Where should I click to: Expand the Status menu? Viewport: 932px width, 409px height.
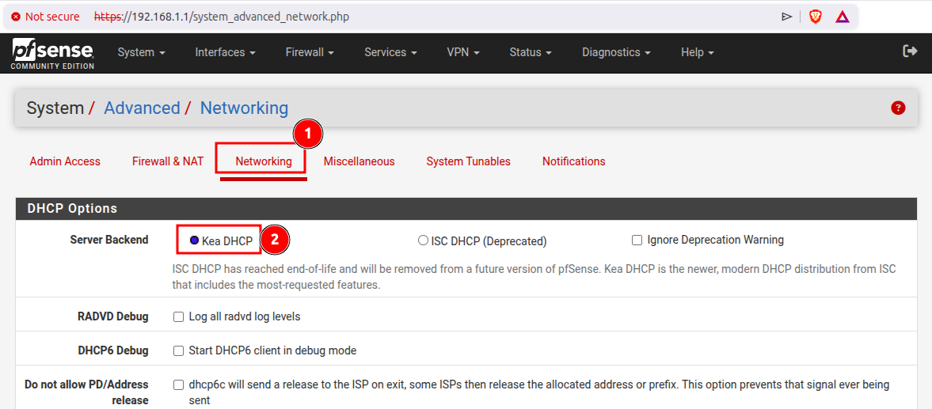531,52
